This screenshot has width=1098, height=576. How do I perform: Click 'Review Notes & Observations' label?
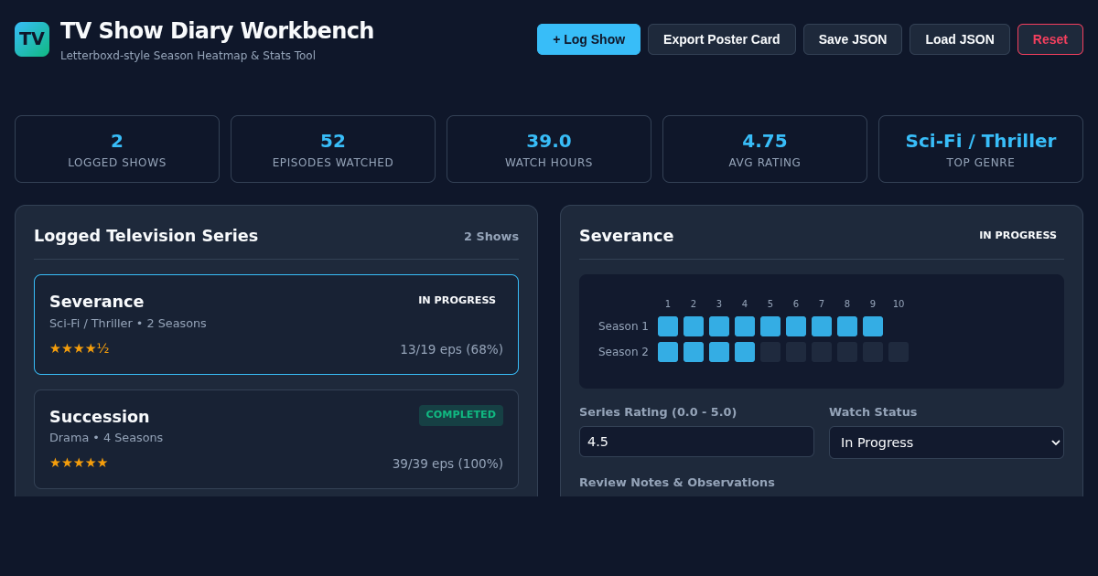tap(677, 483)
